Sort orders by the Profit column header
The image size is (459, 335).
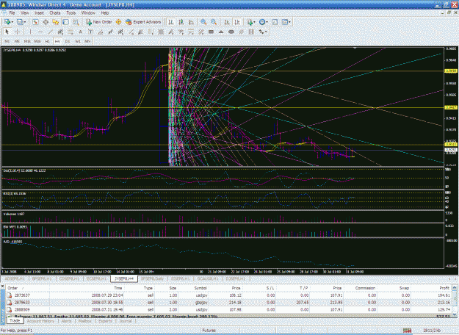(444, 288)
